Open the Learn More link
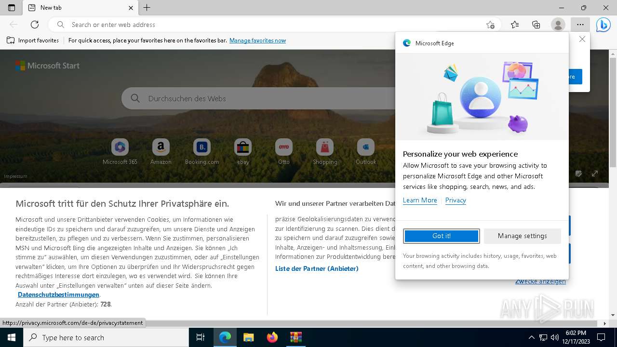Viewport: 617px width, 347px height. pos(420,200)
